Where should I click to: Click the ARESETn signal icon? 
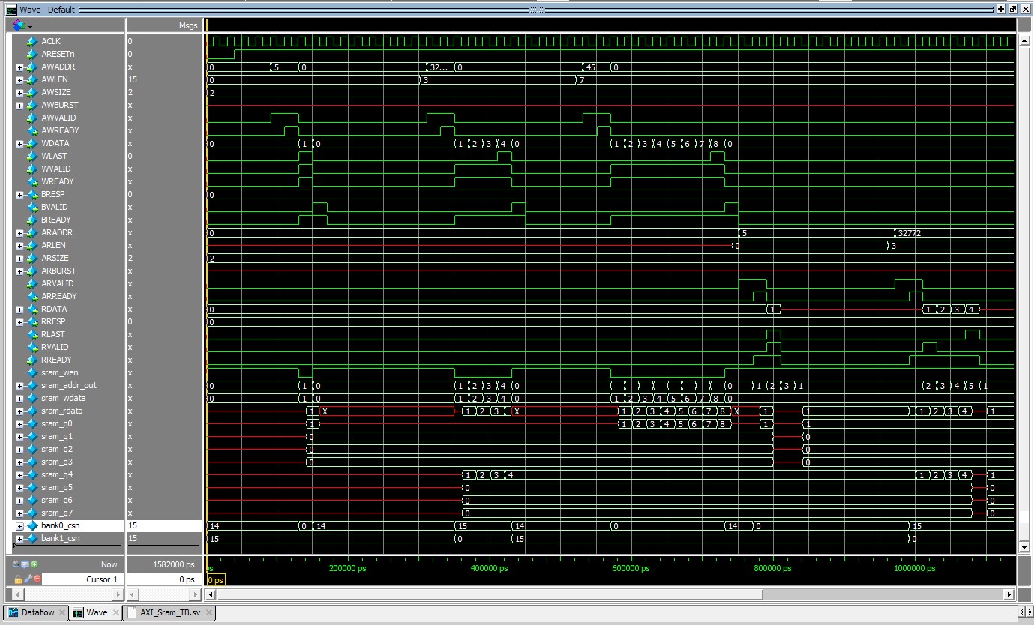click(x=31, y=54)
